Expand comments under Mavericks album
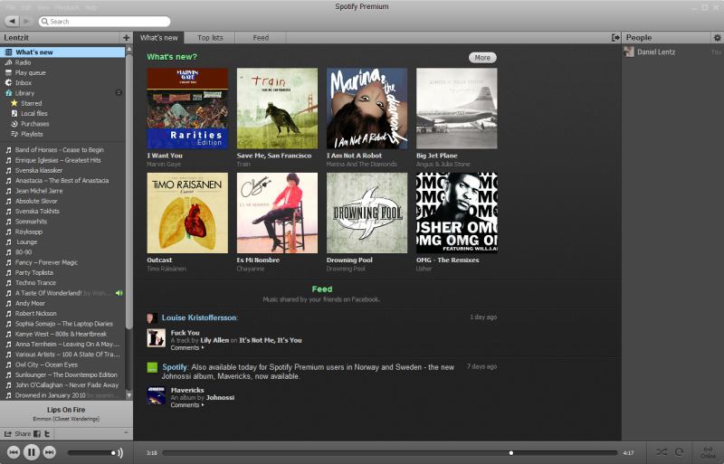 point(187,405)
